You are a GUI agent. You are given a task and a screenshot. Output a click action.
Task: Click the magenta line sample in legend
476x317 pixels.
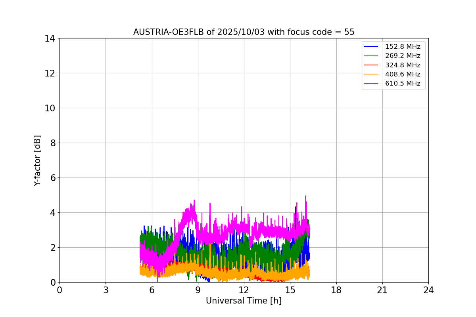[x=372, y=84]
